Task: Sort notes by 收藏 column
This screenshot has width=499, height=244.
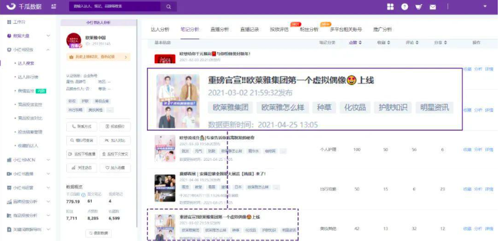Action: coord(384,42)
